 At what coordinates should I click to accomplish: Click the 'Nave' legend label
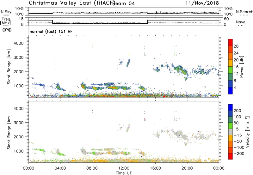(x=241, y=22)
